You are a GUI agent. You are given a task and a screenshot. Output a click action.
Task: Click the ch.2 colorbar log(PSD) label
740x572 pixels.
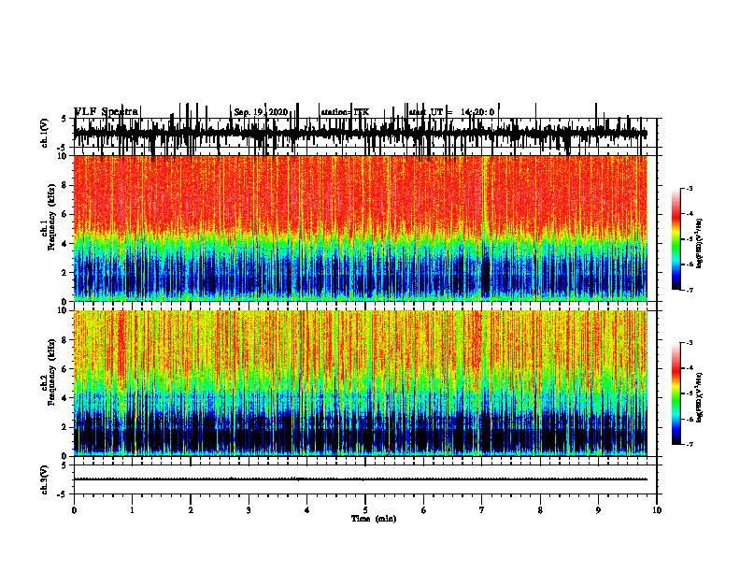700,397
